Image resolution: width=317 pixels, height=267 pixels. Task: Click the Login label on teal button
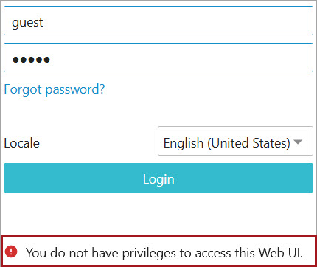(x=158, y=179)
